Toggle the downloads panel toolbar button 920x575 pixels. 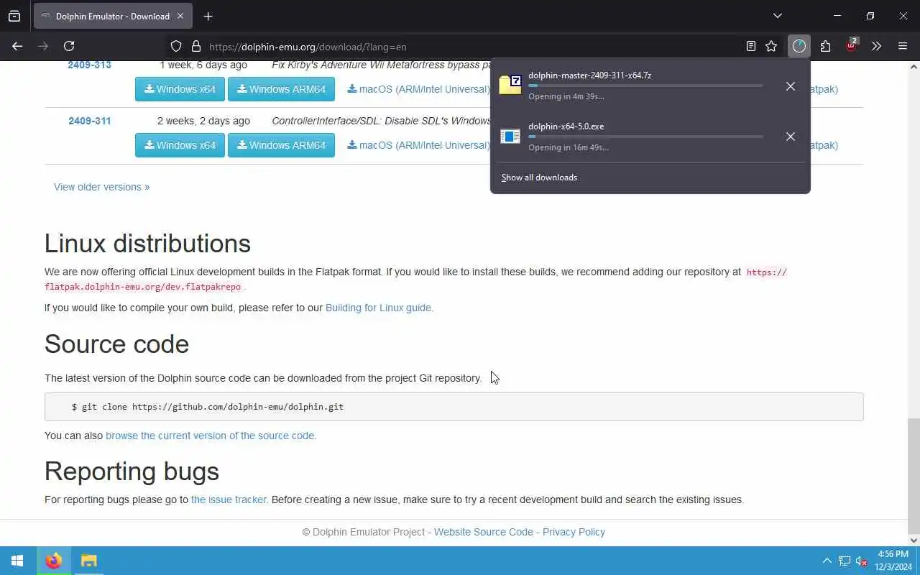pyautogui.click(x=799, y=46)
